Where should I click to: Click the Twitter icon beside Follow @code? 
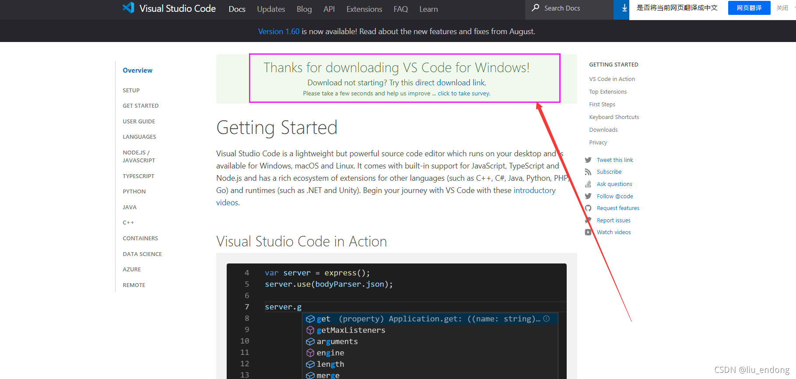click(x=588, y=197)
